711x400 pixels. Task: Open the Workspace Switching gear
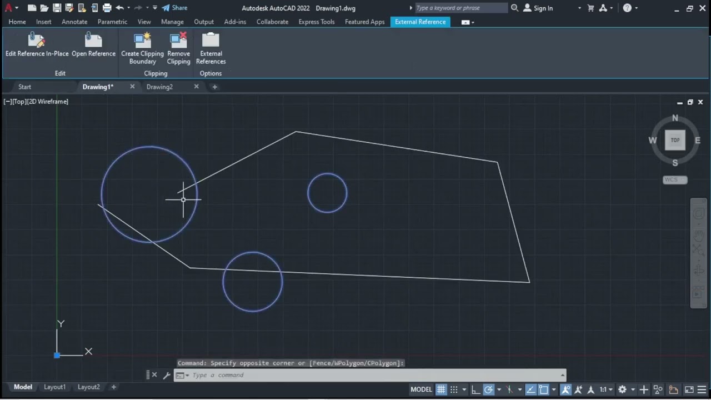(623, 389)
